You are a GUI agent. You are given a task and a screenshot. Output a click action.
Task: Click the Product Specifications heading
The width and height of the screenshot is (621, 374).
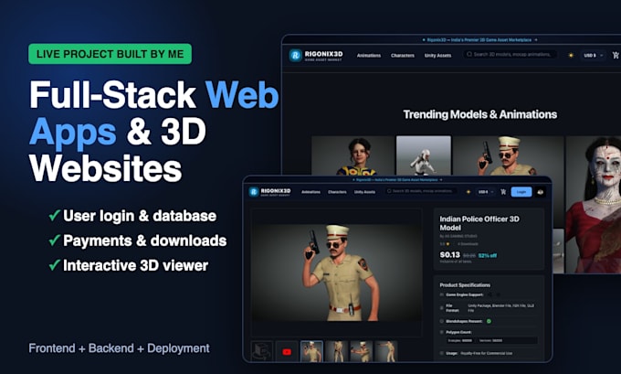tap(465, 284)
